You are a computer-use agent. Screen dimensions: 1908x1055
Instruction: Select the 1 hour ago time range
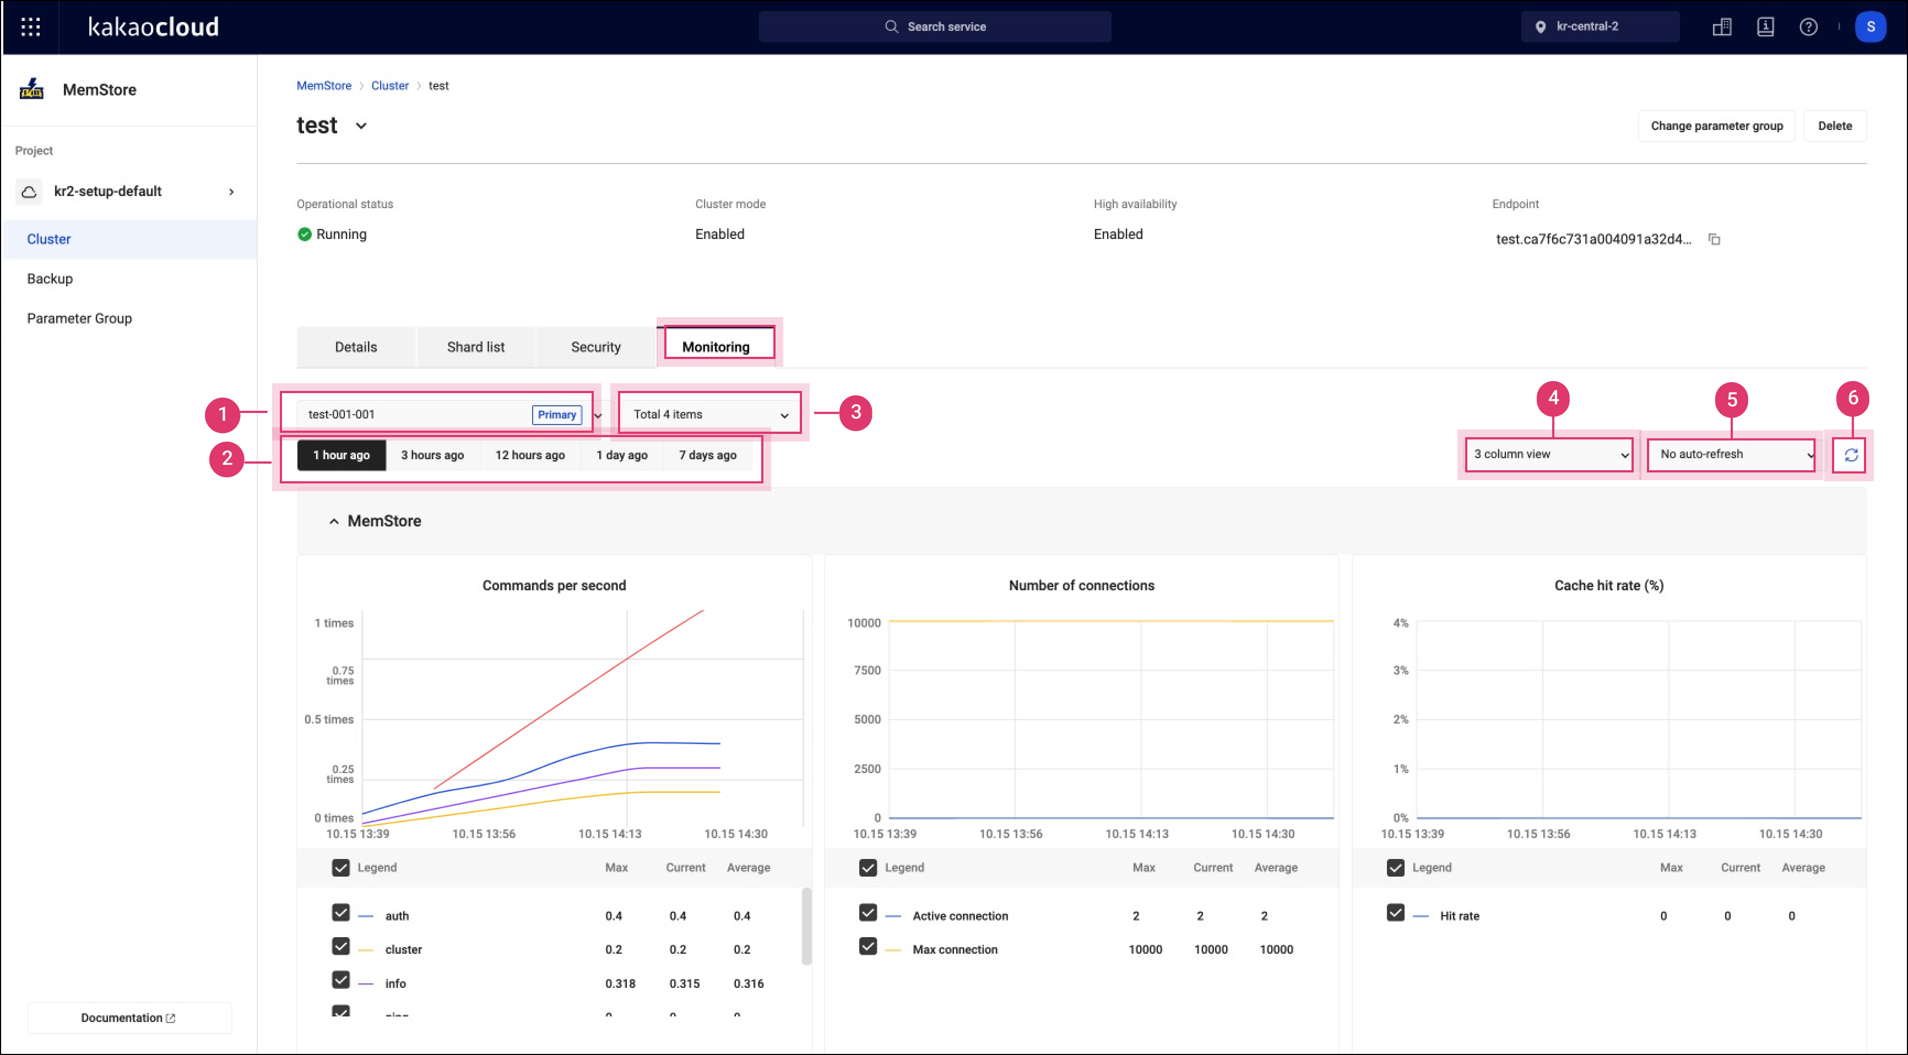click(342, 455)
